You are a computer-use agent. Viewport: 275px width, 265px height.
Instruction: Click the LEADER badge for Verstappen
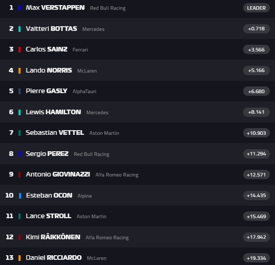tap(256, 8)
